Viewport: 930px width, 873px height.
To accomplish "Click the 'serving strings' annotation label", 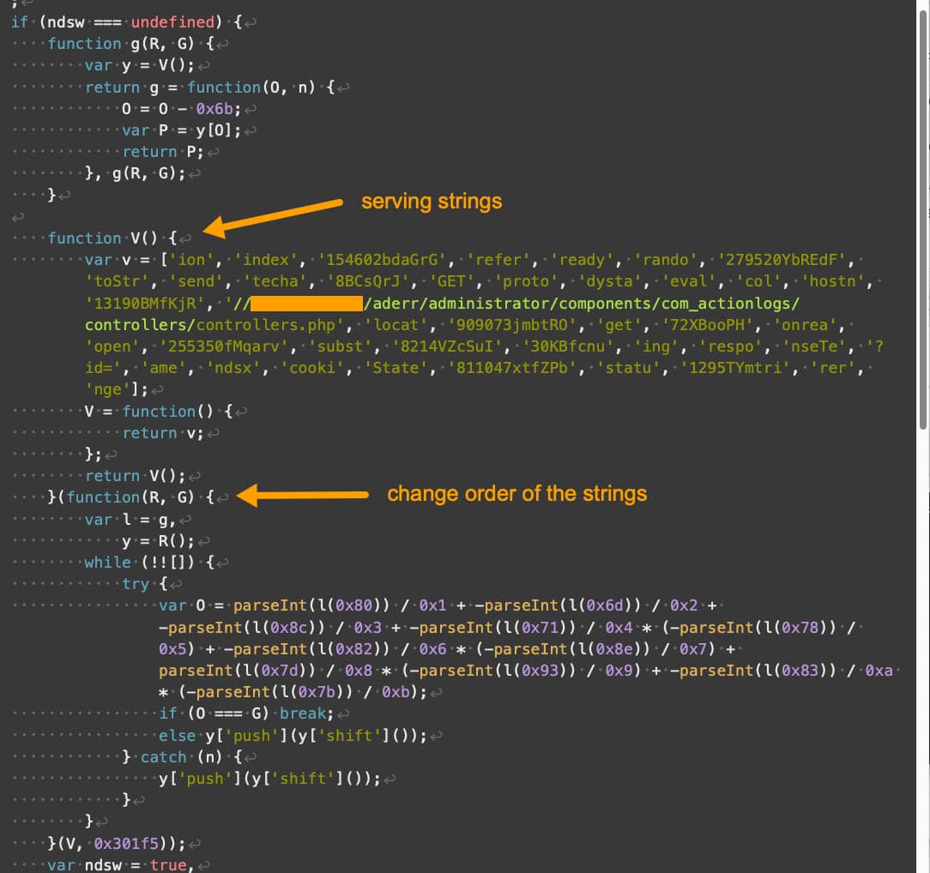I will 431,202.
